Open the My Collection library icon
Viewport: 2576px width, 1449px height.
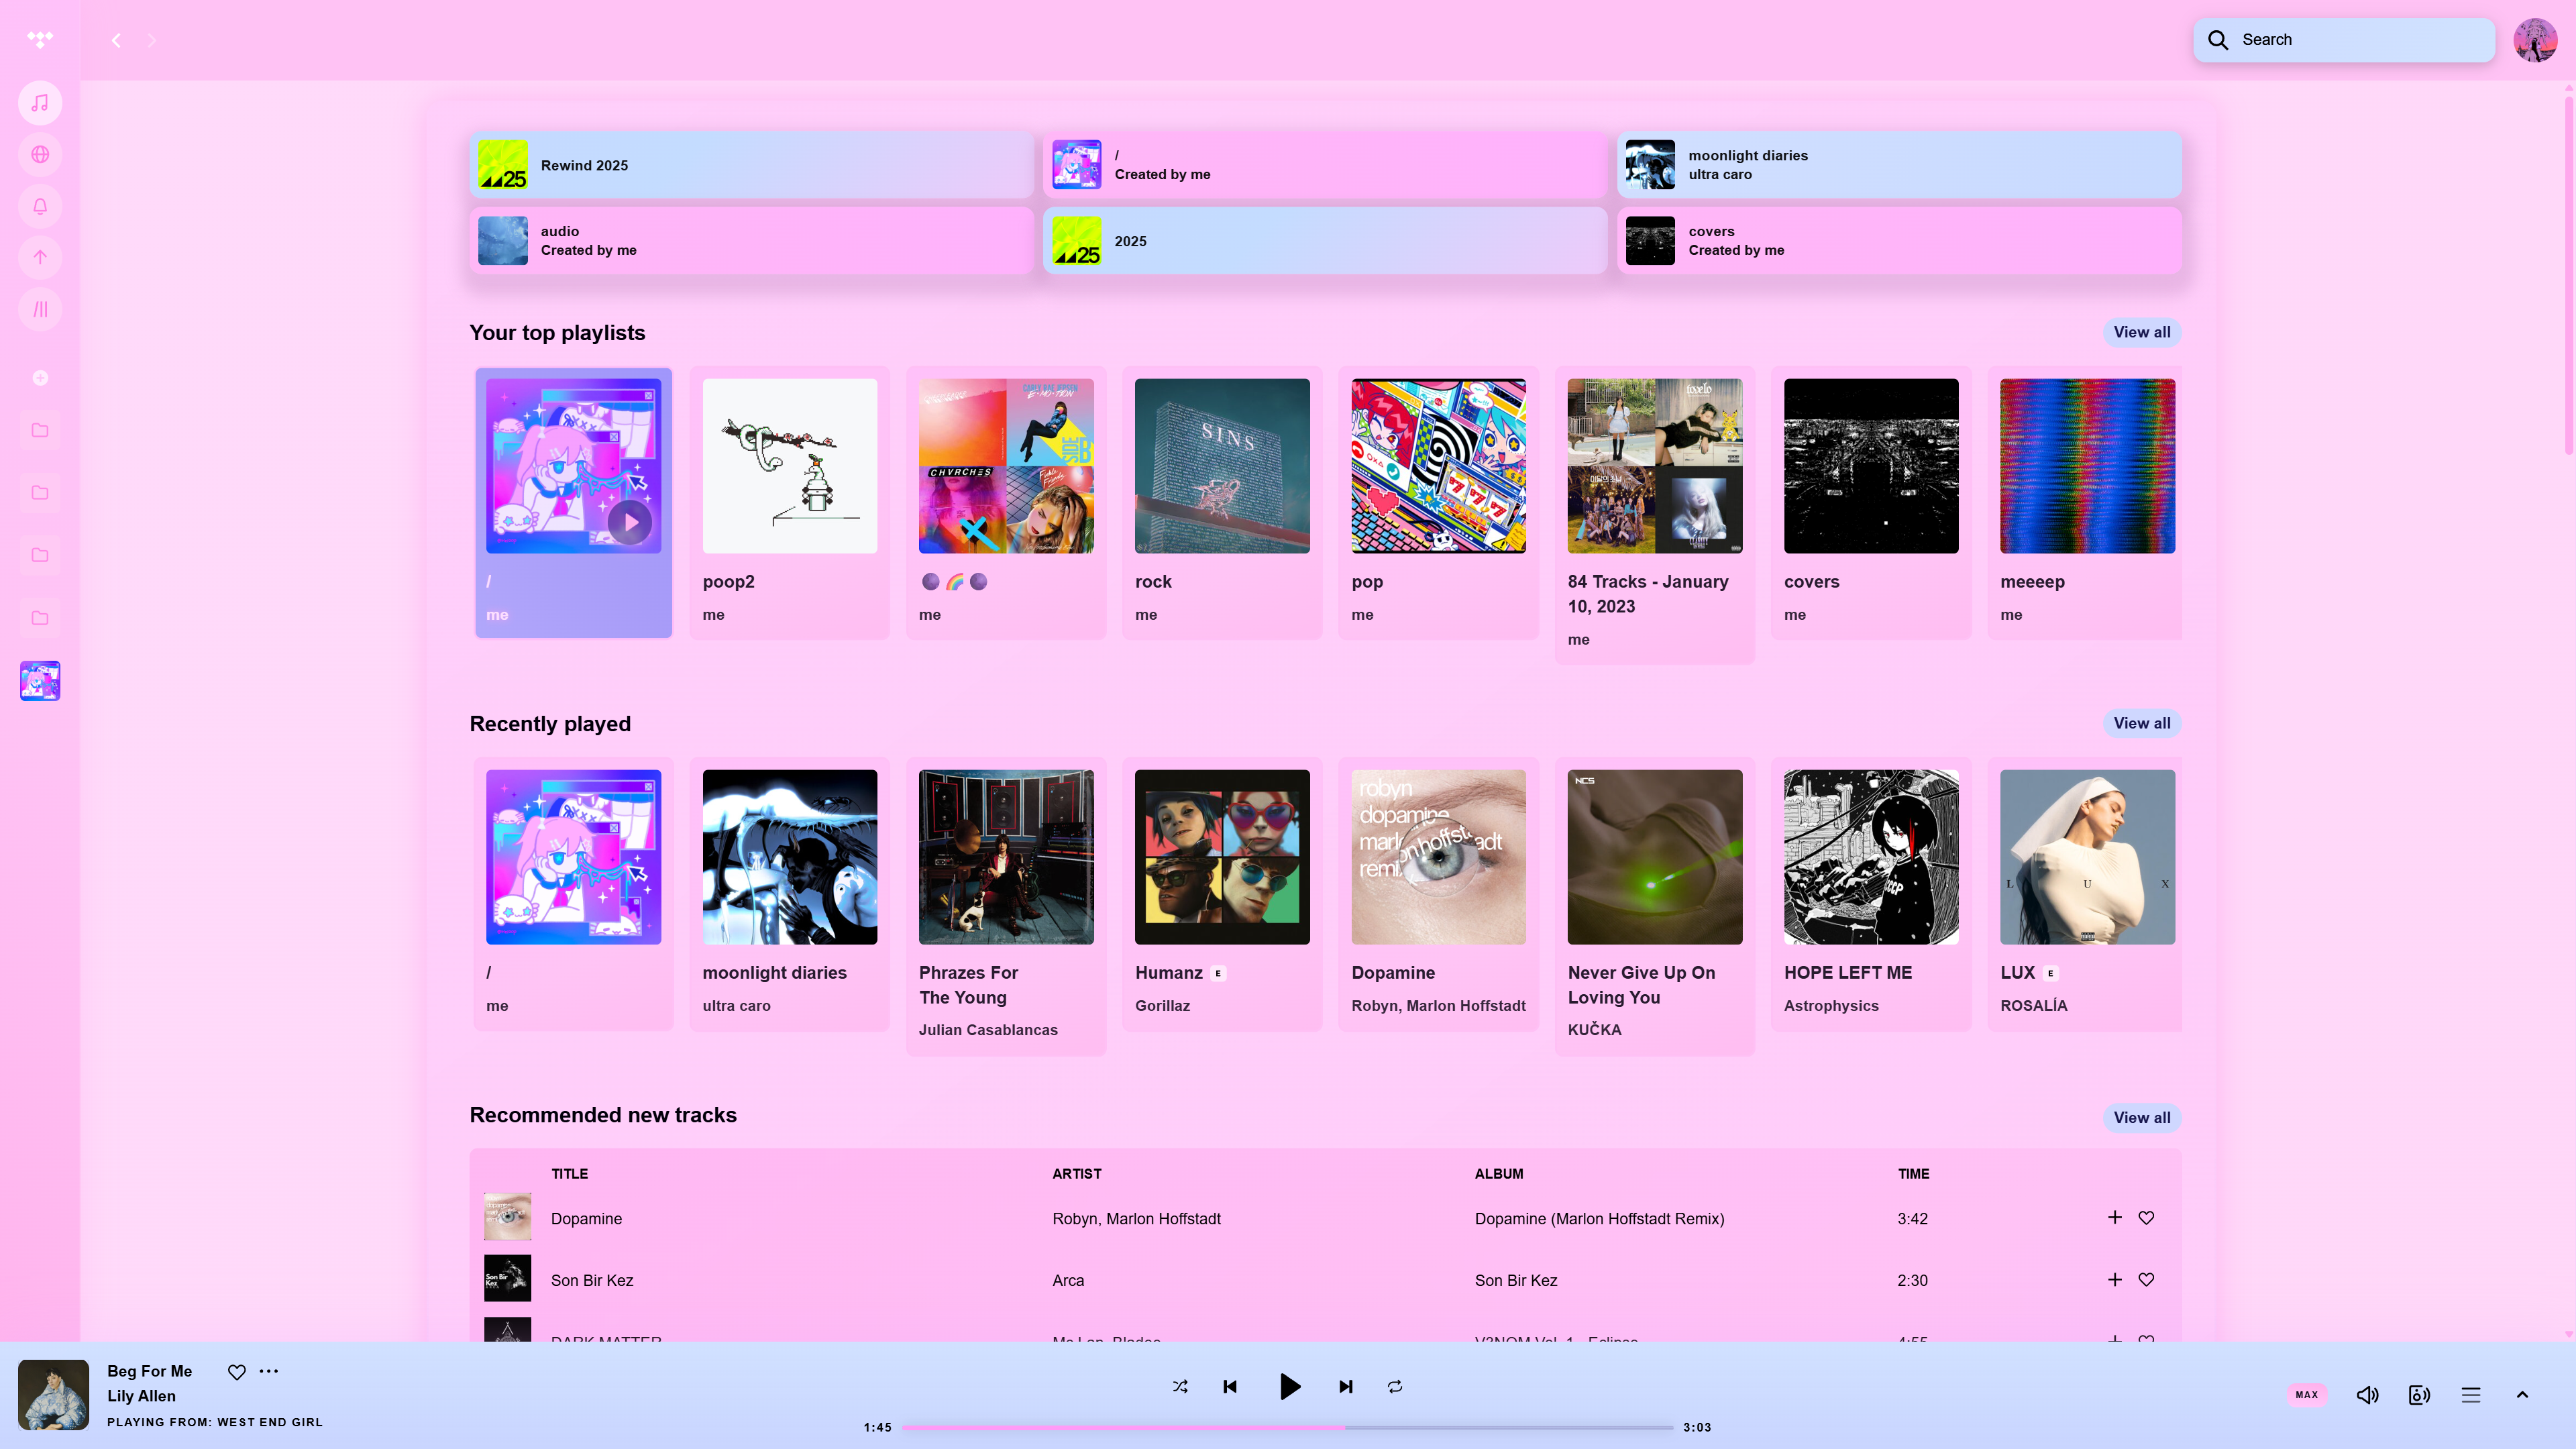coord(40,309)
